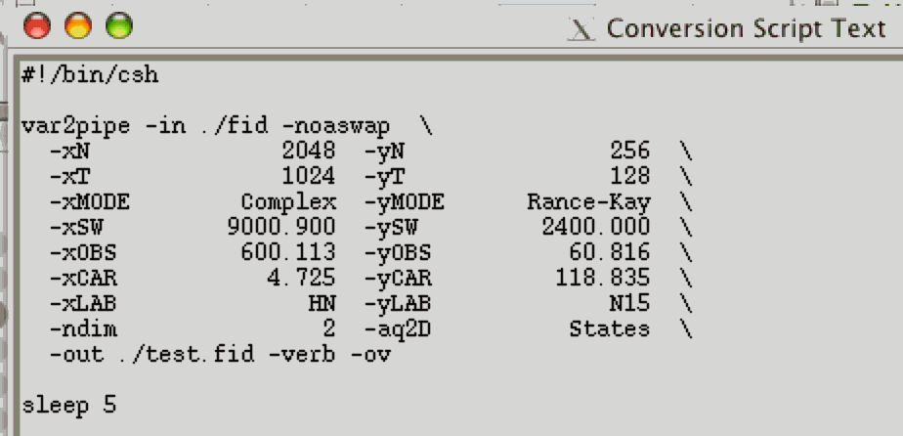Click the -aq2D value States
The height and width of the screenshot is (436, 903).
(x=609, y=329)
